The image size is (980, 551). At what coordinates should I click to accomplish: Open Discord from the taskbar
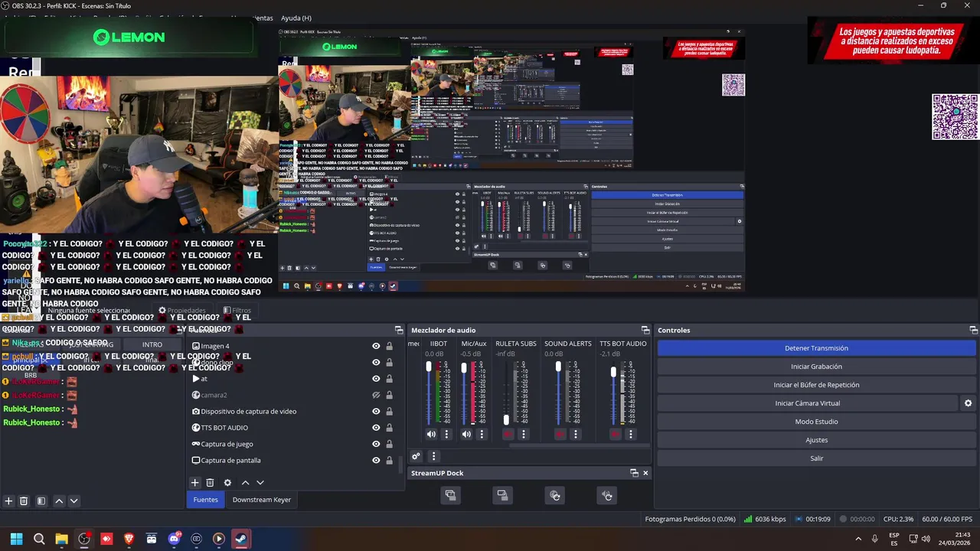click(174, 539)
